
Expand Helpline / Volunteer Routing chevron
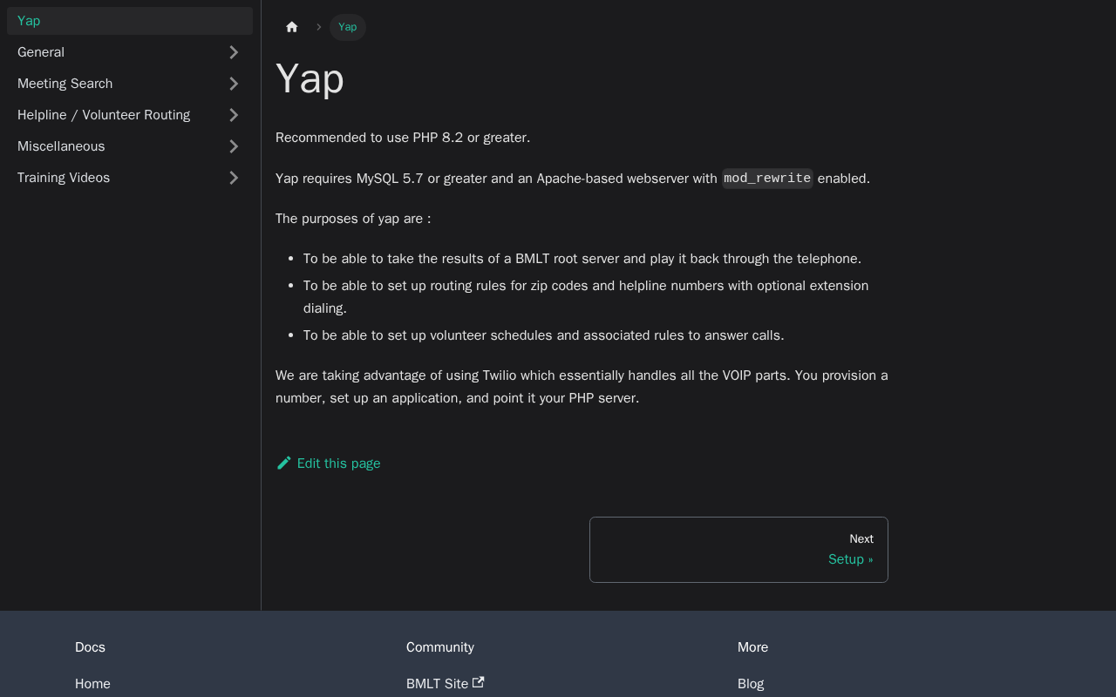tap(234, 115)
